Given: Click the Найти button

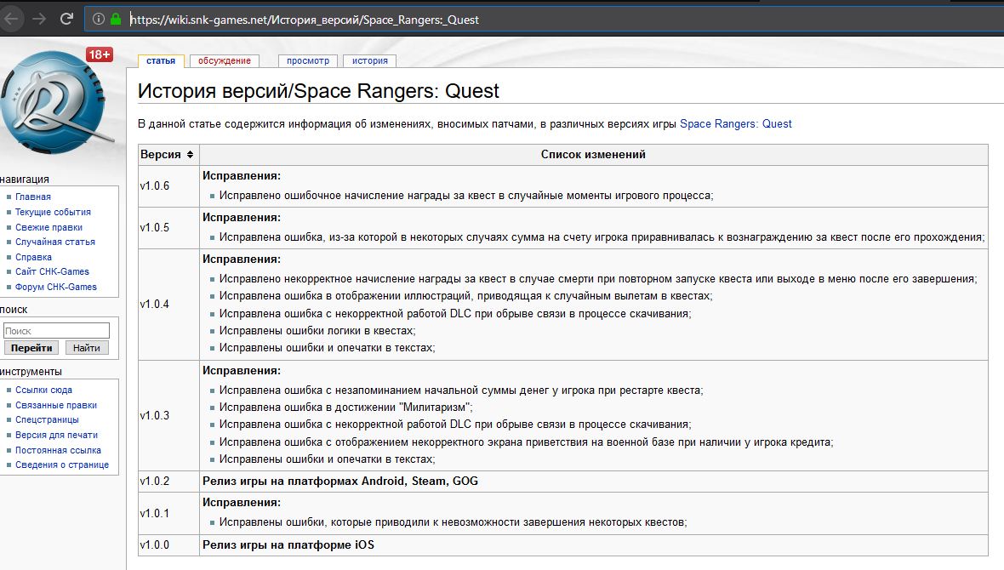Looking at the screenshot, I should coord(87,348).
